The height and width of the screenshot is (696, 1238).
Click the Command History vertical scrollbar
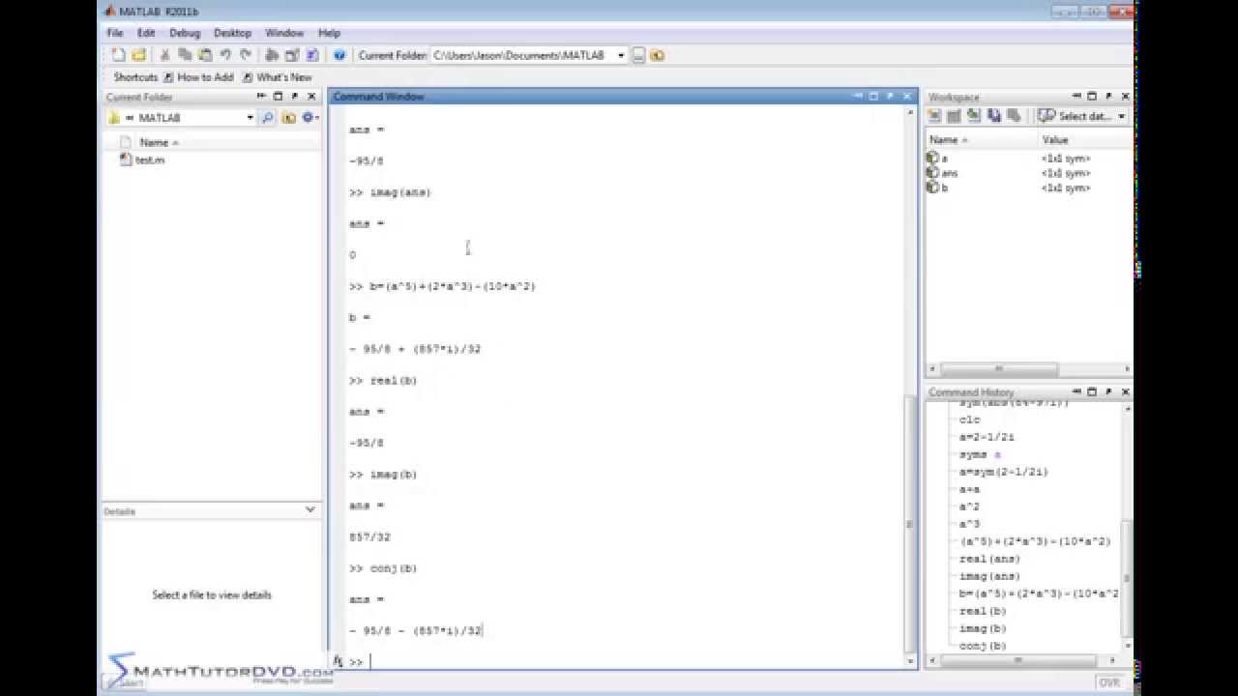(x=1126, y=580)
